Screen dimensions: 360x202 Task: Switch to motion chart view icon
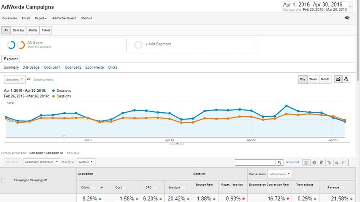click(x=346, y=79)
